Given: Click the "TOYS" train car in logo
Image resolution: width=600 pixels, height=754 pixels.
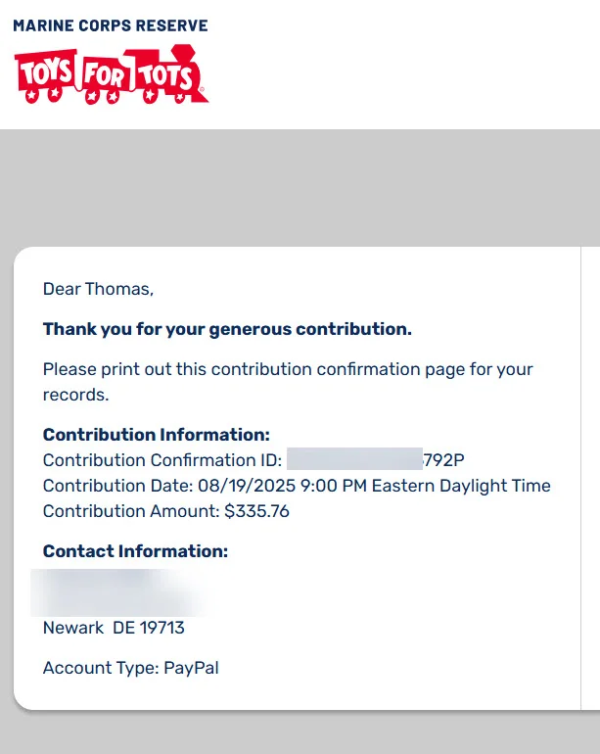Looking at the screenshot, I should [x=48, y=72].
